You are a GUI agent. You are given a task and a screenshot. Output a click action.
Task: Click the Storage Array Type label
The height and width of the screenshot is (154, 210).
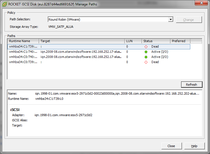click(24, 27)
